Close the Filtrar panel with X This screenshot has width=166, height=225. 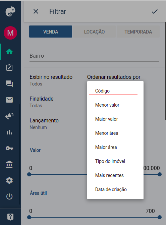tap(36, 11)
